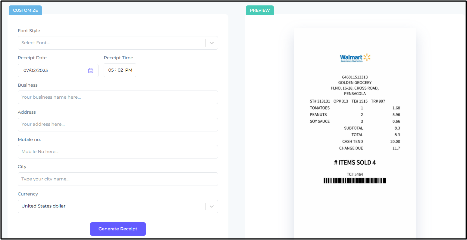The height and width of the screenshot is (240, 467).
Task: Click the '1.68' tomatoes price
Action: 396,108
